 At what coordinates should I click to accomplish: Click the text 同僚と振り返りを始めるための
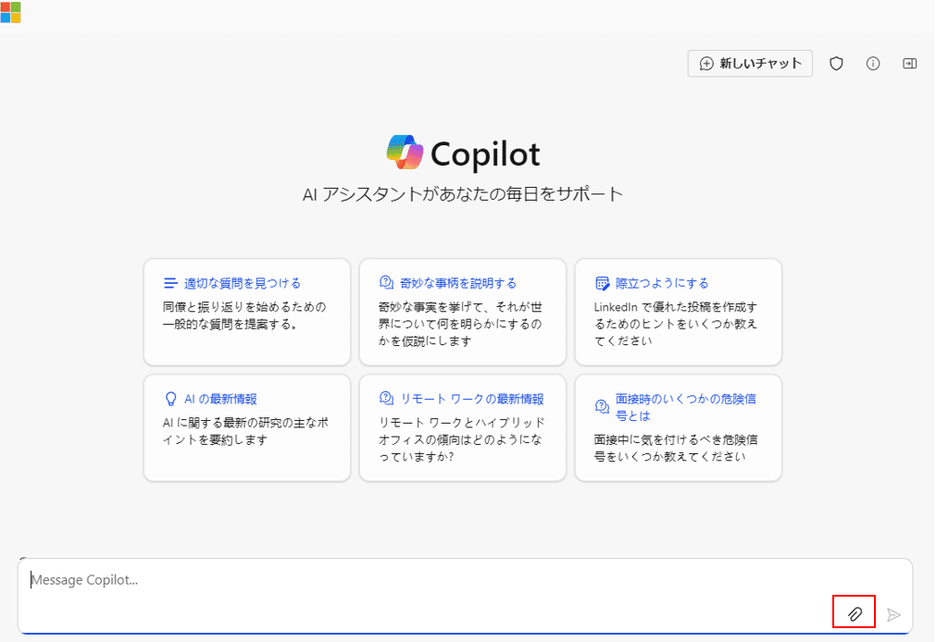click(x=244, y=307)
